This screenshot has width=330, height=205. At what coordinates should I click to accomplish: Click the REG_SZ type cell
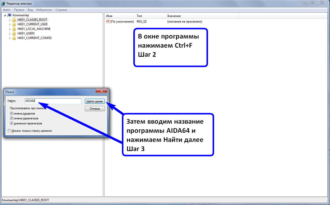point(142,21)
